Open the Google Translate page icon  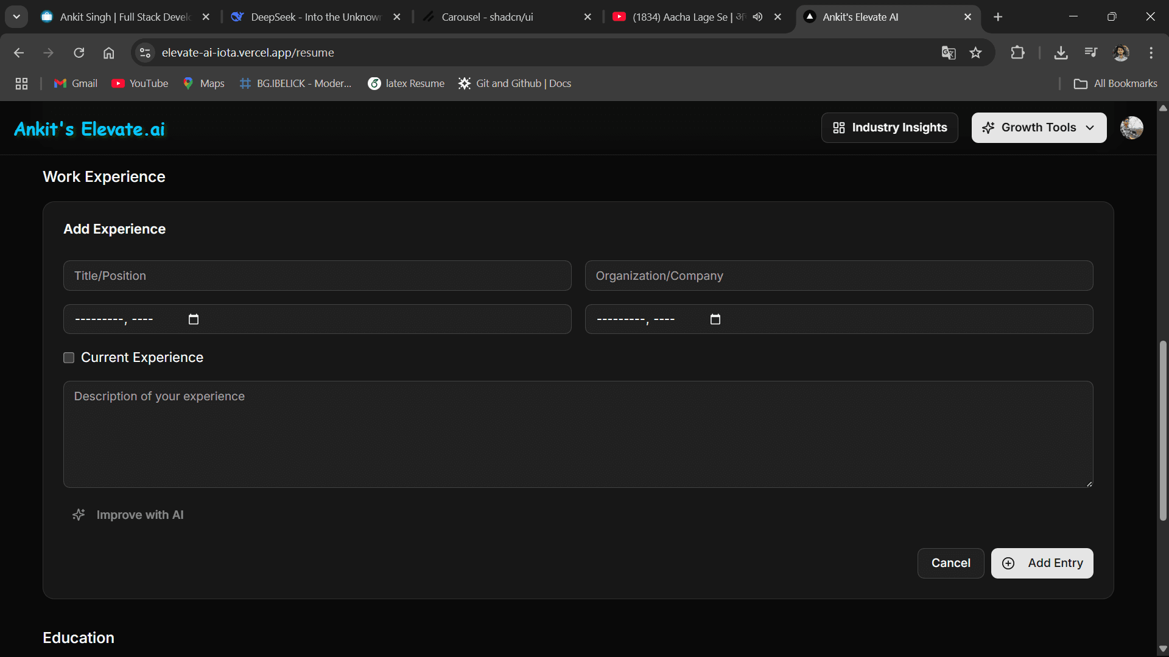tap(949, 53)
